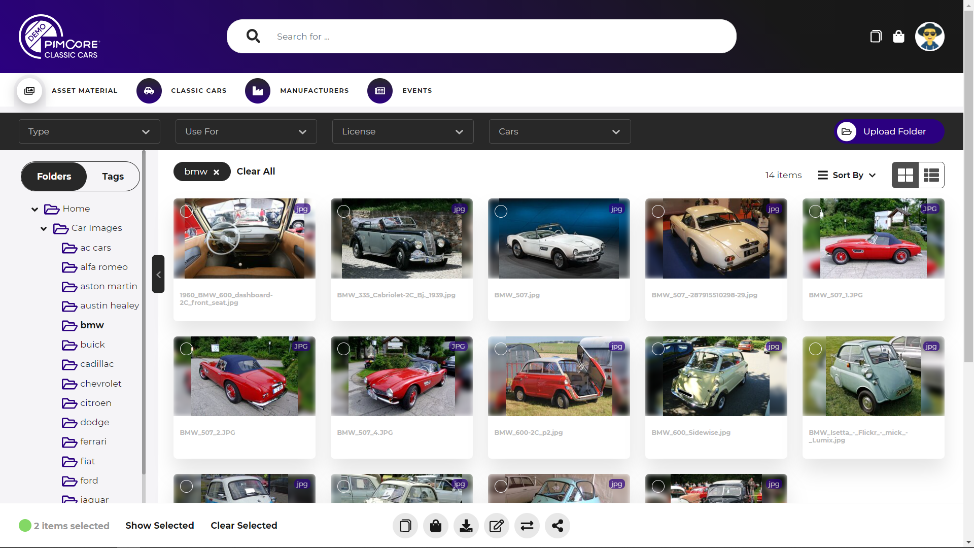Image resolution: width=974 pixels, height=548 pixels.
Task: Open the collections copy icon in header
Action: tap(876, 37)
